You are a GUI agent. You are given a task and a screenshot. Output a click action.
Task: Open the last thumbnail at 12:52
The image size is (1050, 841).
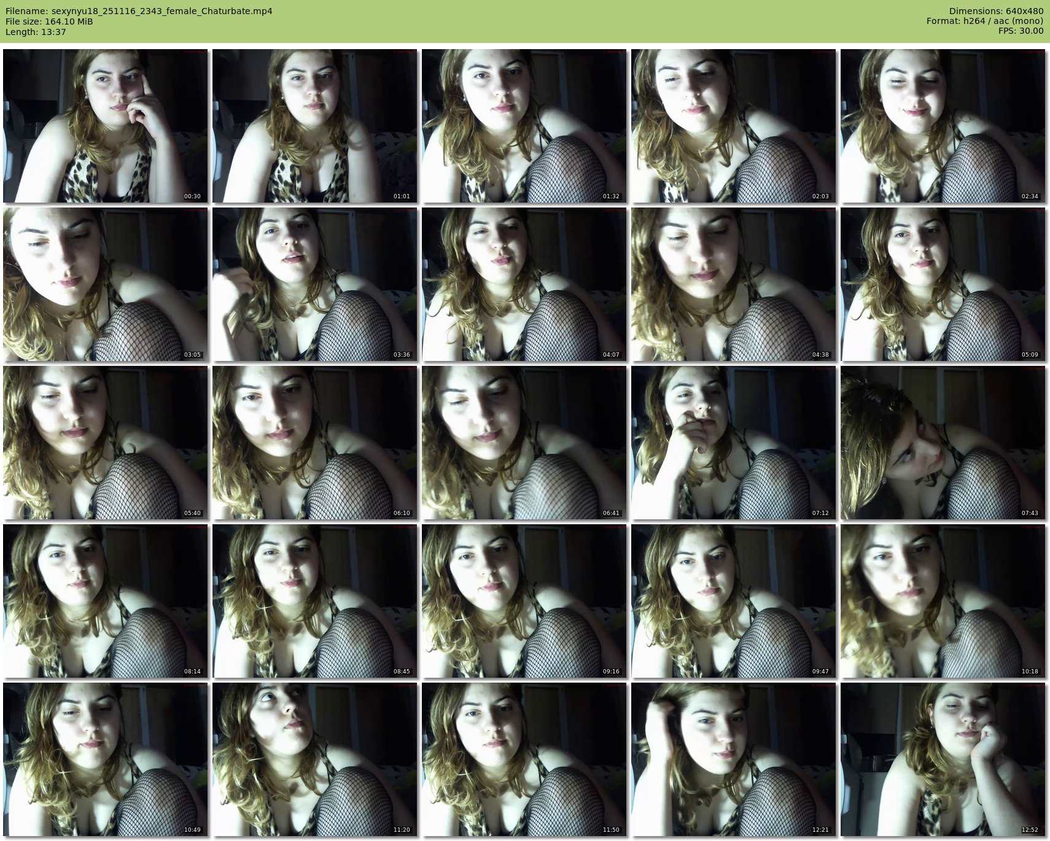coord(943,759)
